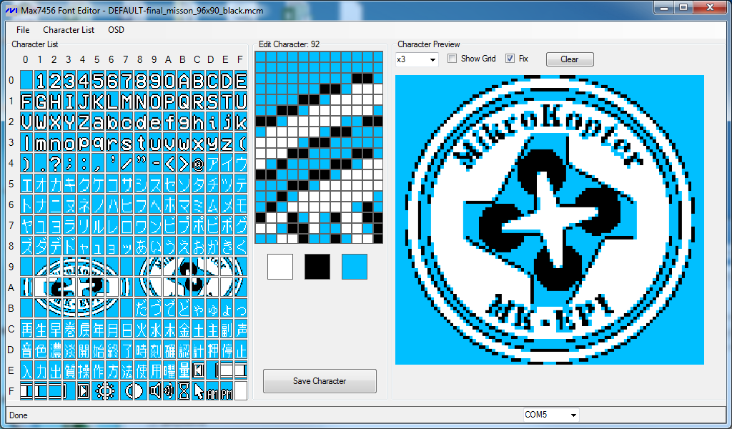Choose the blank white character in row F

coord(241,391)
